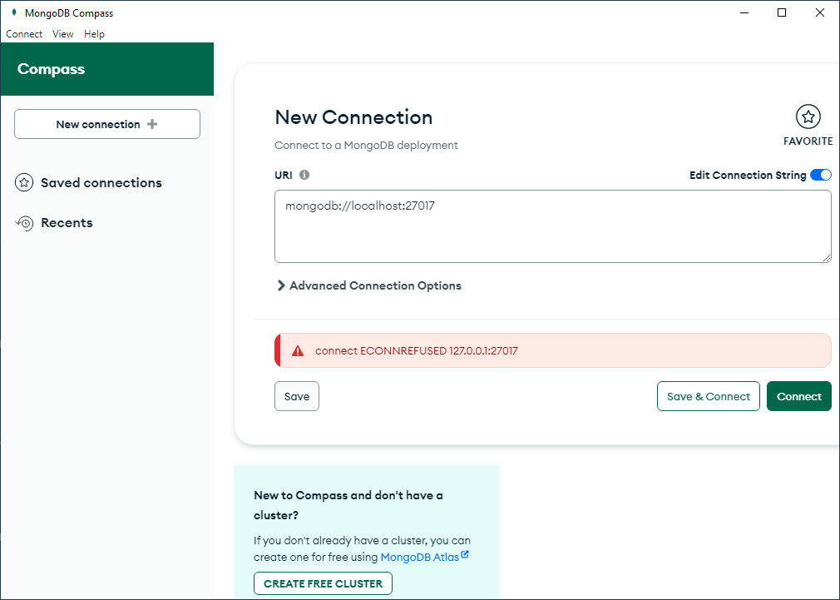Click the Save button
The height and width of the screenshot is (600, 840).
click(297, 396)
